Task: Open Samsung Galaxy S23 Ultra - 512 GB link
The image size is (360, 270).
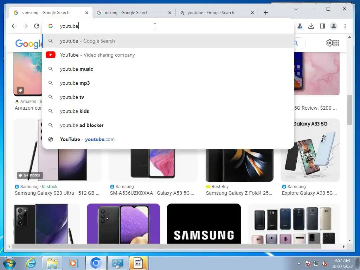Action: coord(57,193)
